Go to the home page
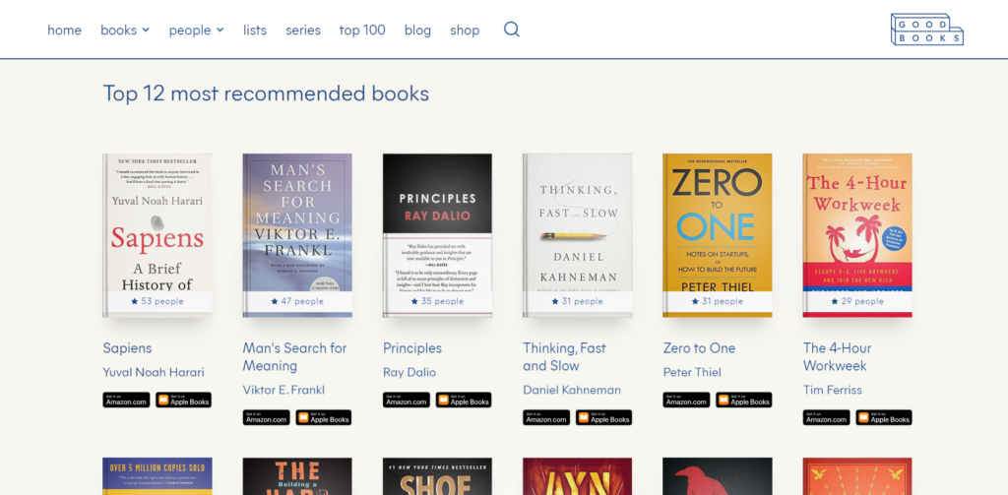Screen dimensions: 1008x495 point(64,31)
